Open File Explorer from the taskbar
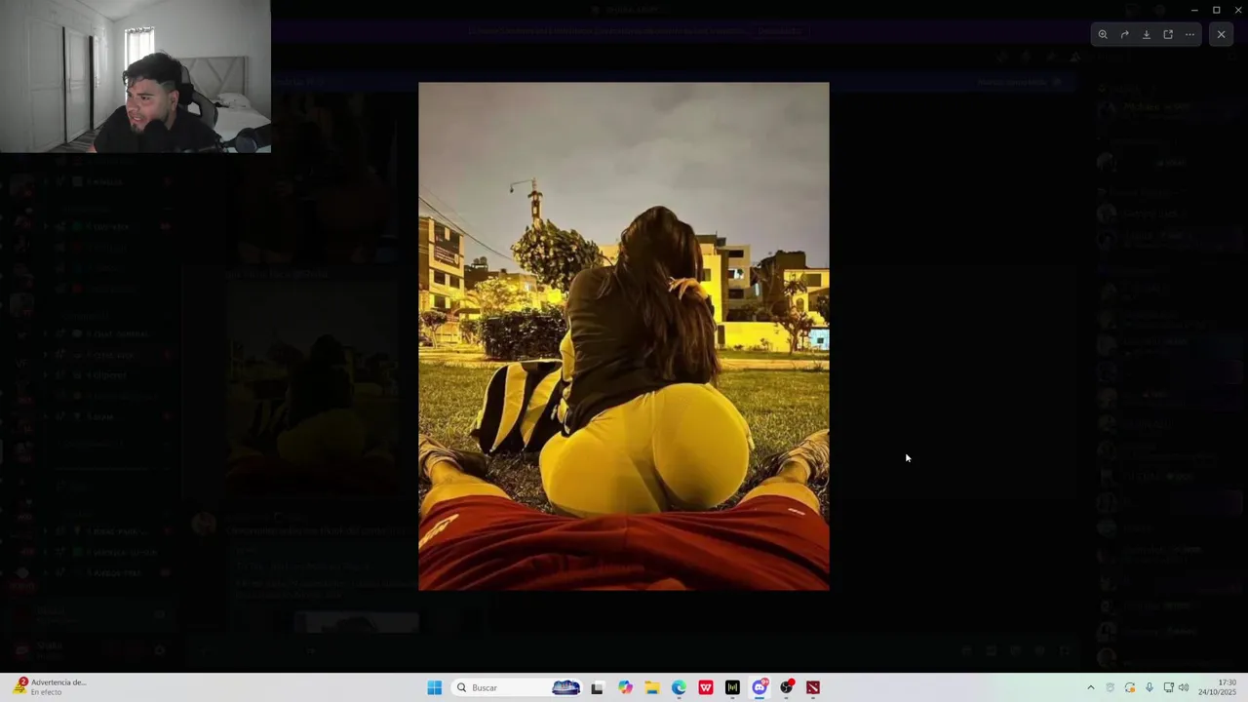The width and height of the screenshot is (1248, 702). coord(652,687)
